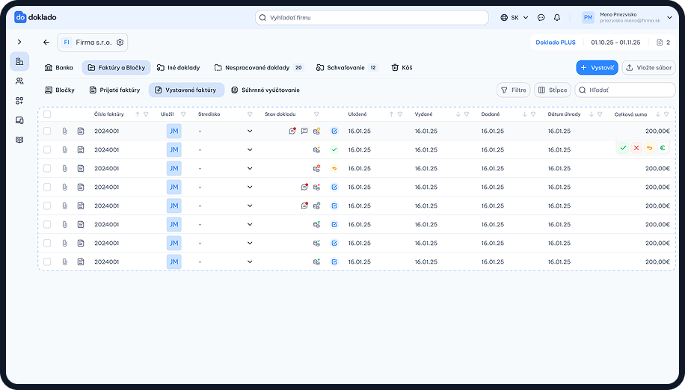Image resolution: width=685 pixels, height=390 pixels.
Task: Open the SK language dropdown
Action: point(514,17)
